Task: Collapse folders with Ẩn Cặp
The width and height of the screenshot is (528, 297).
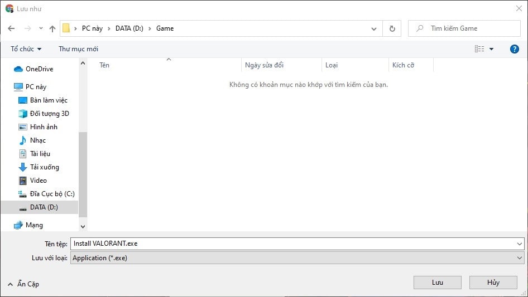Action: [23, 284]
